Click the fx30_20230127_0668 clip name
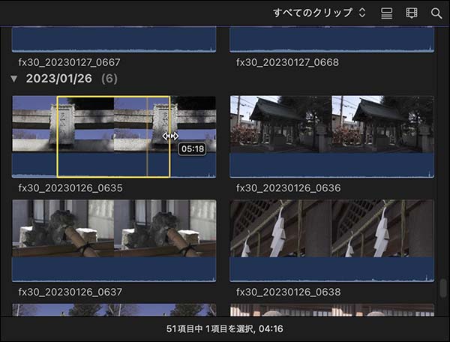 pos(287,62)
